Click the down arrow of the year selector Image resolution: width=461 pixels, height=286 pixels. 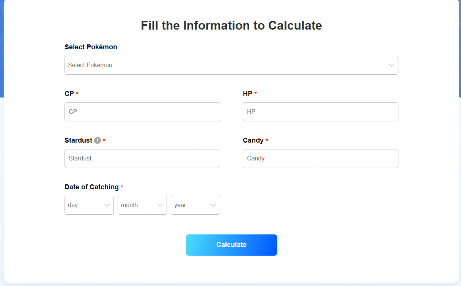point(213,205)
